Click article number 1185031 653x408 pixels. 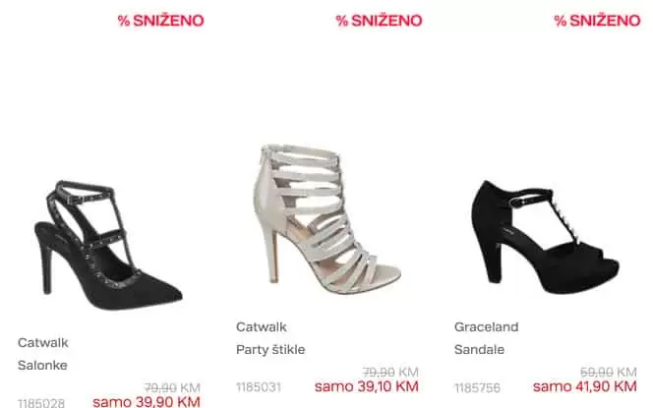pyautogui.click(x=259, y=387)
